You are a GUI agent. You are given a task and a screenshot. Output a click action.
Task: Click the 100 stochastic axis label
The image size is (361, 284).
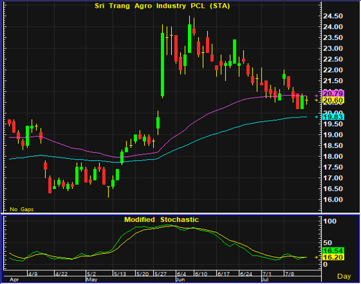(x=330, y=221)
